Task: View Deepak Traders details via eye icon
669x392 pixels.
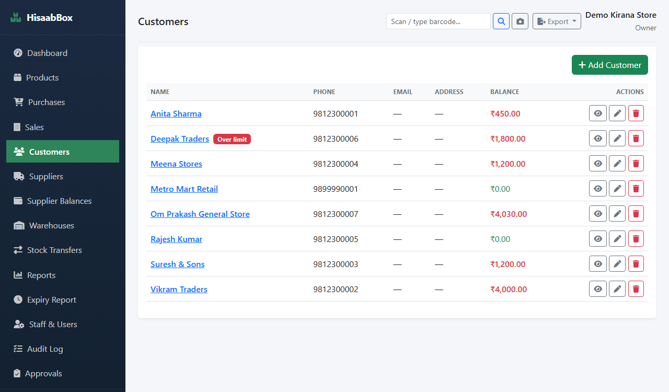Action: point(598,139)
